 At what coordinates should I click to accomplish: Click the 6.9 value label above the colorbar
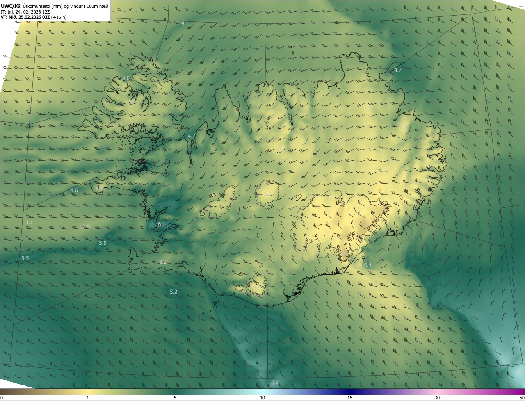point(275,383)
